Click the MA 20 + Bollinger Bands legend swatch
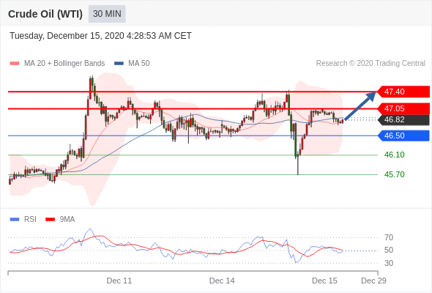Screen dimensions: 432x293 coord(15,64)
